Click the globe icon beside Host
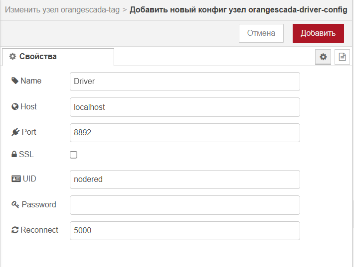 15,106
